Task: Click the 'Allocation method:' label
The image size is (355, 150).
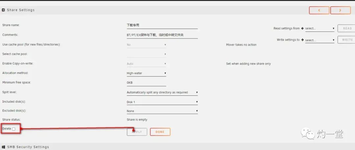Action: tap(15, 73)
